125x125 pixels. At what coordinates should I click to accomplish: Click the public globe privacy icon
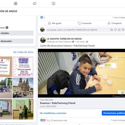coord(87,42)
